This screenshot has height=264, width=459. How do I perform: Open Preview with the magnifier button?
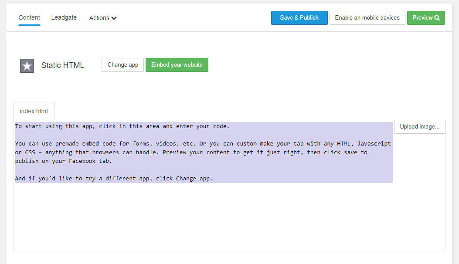[x=426, y=18]
